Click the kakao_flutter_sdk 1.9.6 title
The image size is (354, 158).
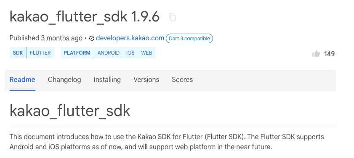85,17
